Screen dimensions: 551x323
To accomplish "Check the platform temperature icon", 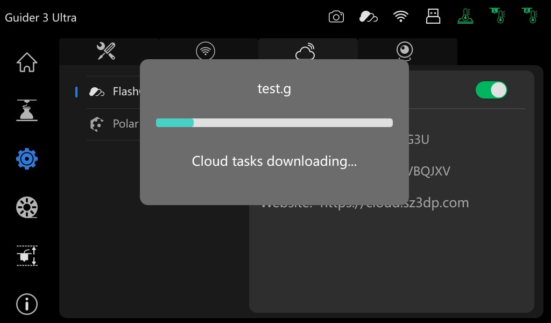I will click(x=465, y=16).
